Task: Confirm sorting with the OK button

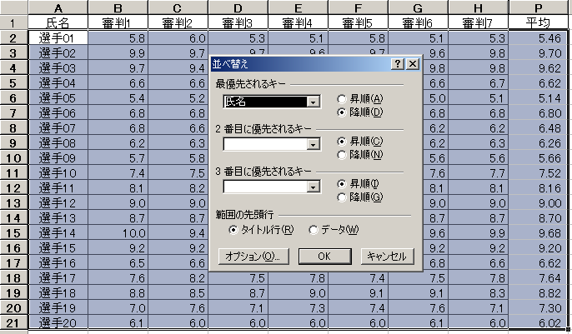Action: coord(324,257)
